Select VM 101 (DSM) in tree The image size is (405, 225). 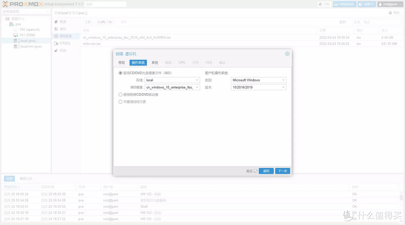tap(27, 35)
